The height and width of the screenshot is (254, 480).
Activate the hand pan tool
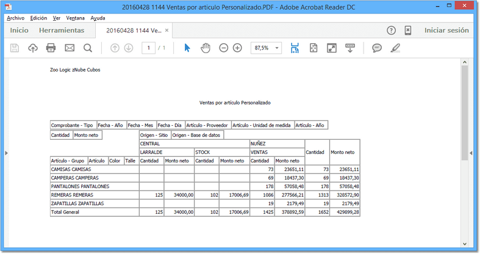(206, 48)
